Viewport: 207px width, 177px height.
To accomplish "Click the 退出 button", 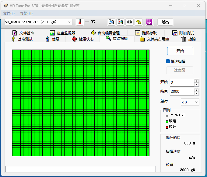I will click(165, 22).
